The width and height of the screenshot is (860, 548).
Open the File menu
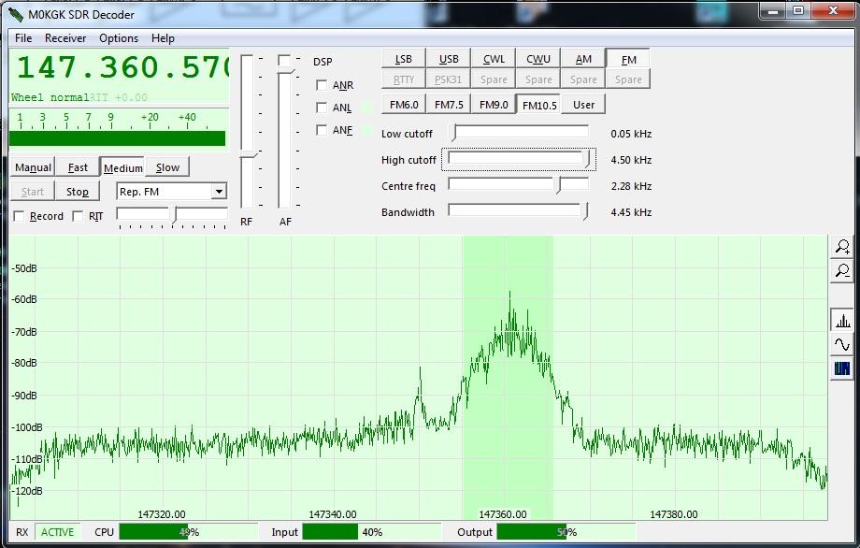coord(23,38)
